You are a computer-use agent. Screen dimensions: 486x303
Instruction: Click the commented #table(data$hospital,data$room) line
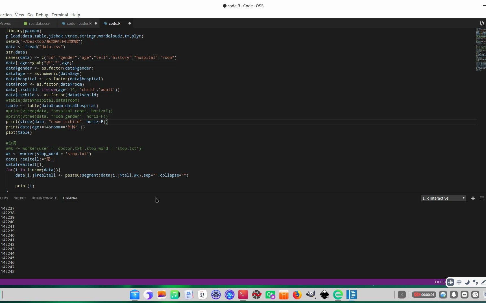tap(43, 100)
